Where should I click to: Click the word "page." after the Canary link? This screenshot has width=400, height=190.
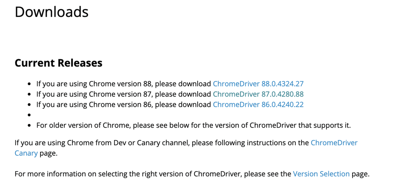(49, 154)
